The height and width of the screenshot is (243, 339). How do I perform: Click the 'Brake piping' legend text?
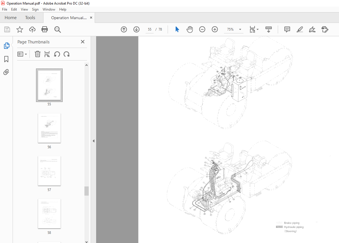292,223
